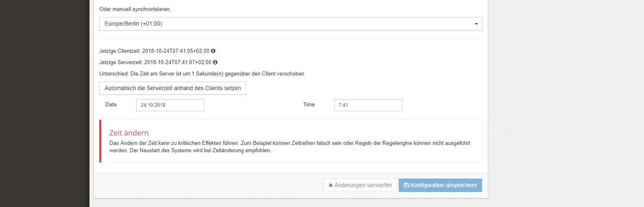Click the floppy disk save icon
This screenshot has width=644, height=207.
click(x=406, y=185)
